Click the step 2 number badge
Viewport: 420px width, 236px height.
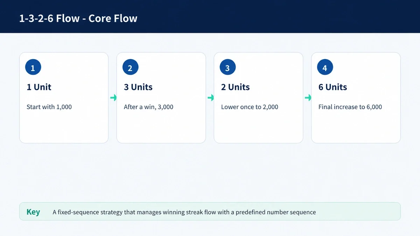pyautogui.click(x=130, y=68)
